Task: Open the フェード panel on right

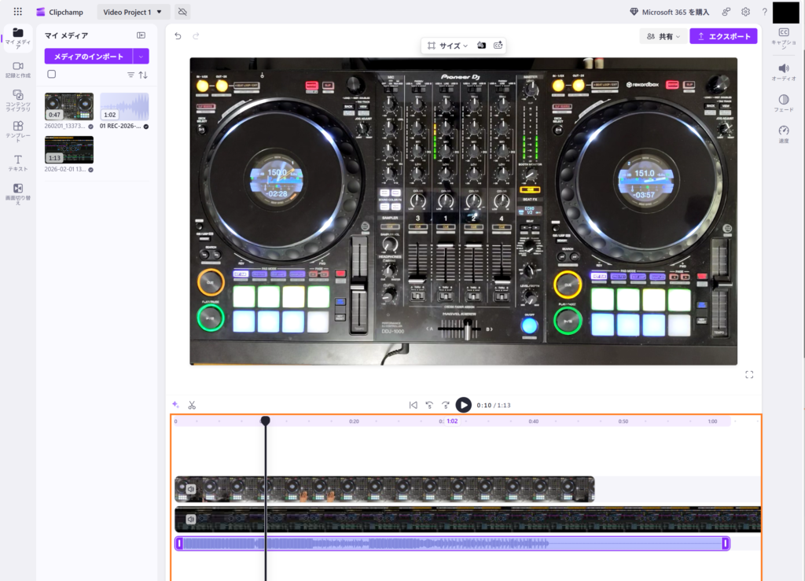Action: tap(783, 103)
